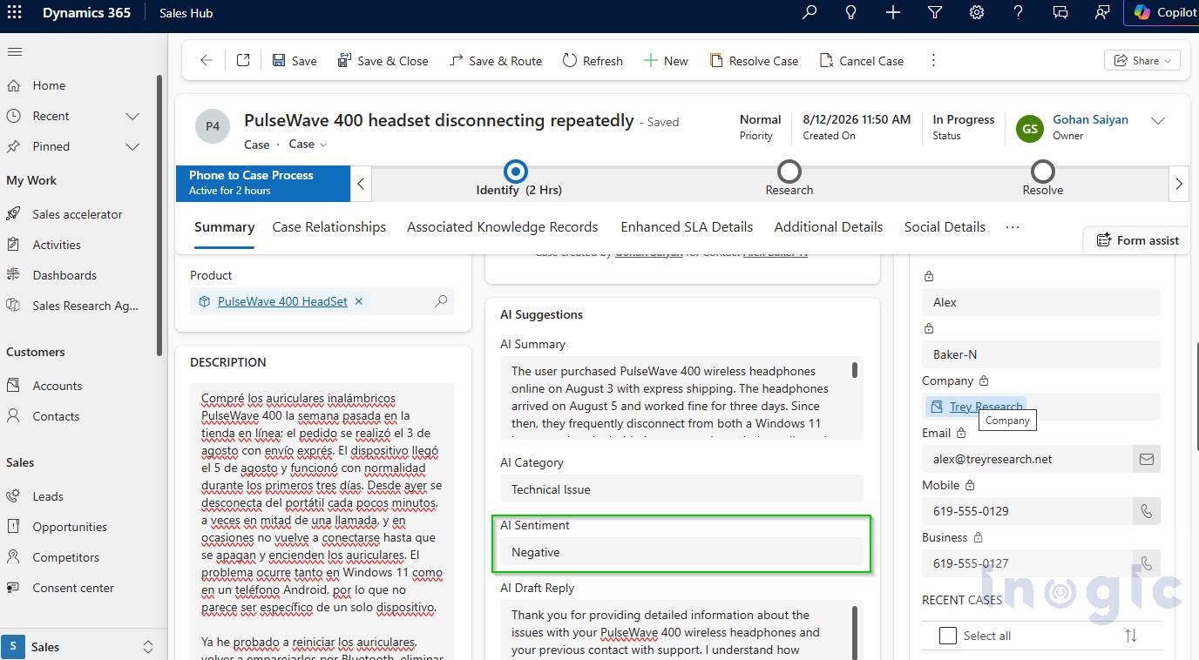Expand the Pinned section

[x=132, y=146]
